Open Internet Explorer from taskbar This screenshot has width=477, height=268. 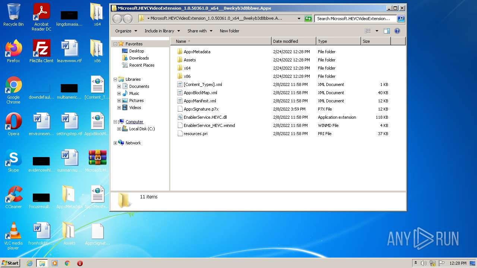tap(29, 263)
